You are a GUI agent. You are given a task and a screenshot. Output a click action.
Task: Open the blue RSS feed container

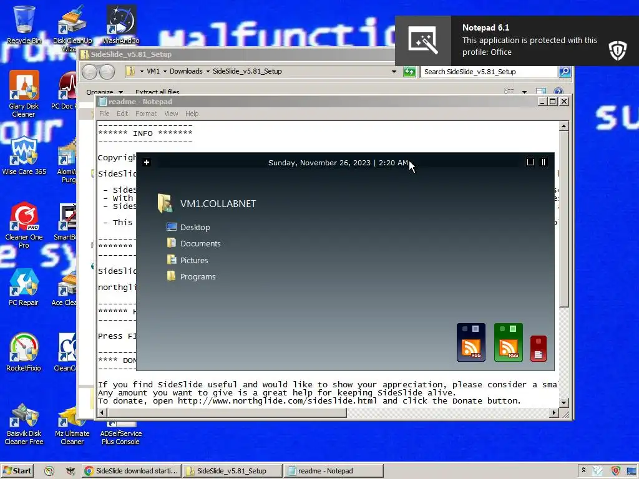[471, 342]
